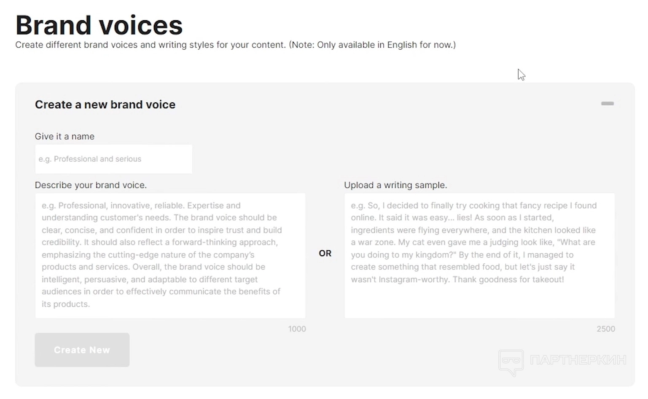
Task: Click the Create a new brand voice title
Action: 105,104
